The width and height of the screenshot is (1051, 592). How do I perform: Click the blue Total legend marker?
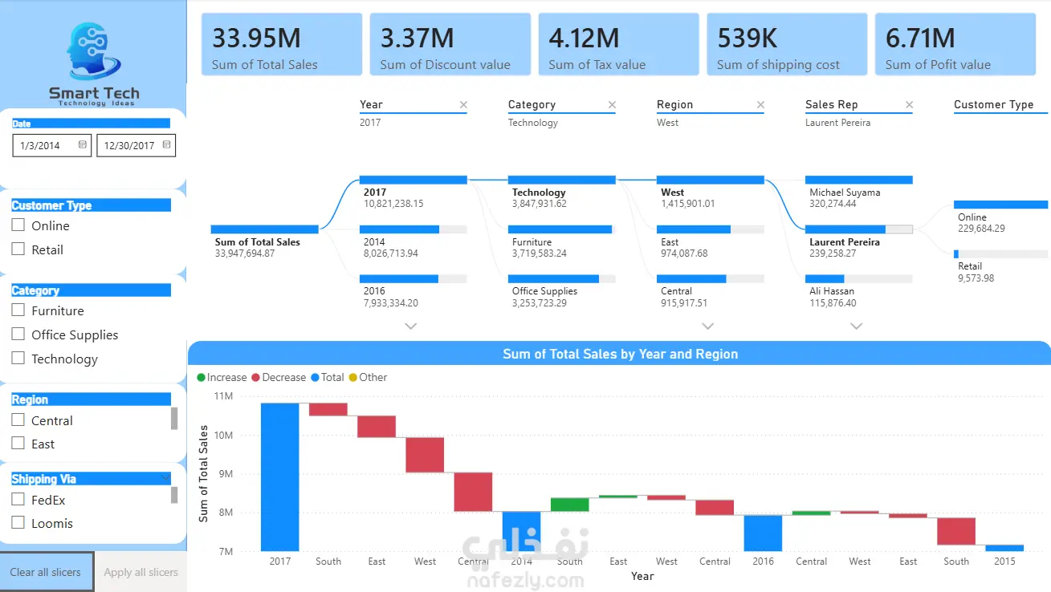coord(315,377)
